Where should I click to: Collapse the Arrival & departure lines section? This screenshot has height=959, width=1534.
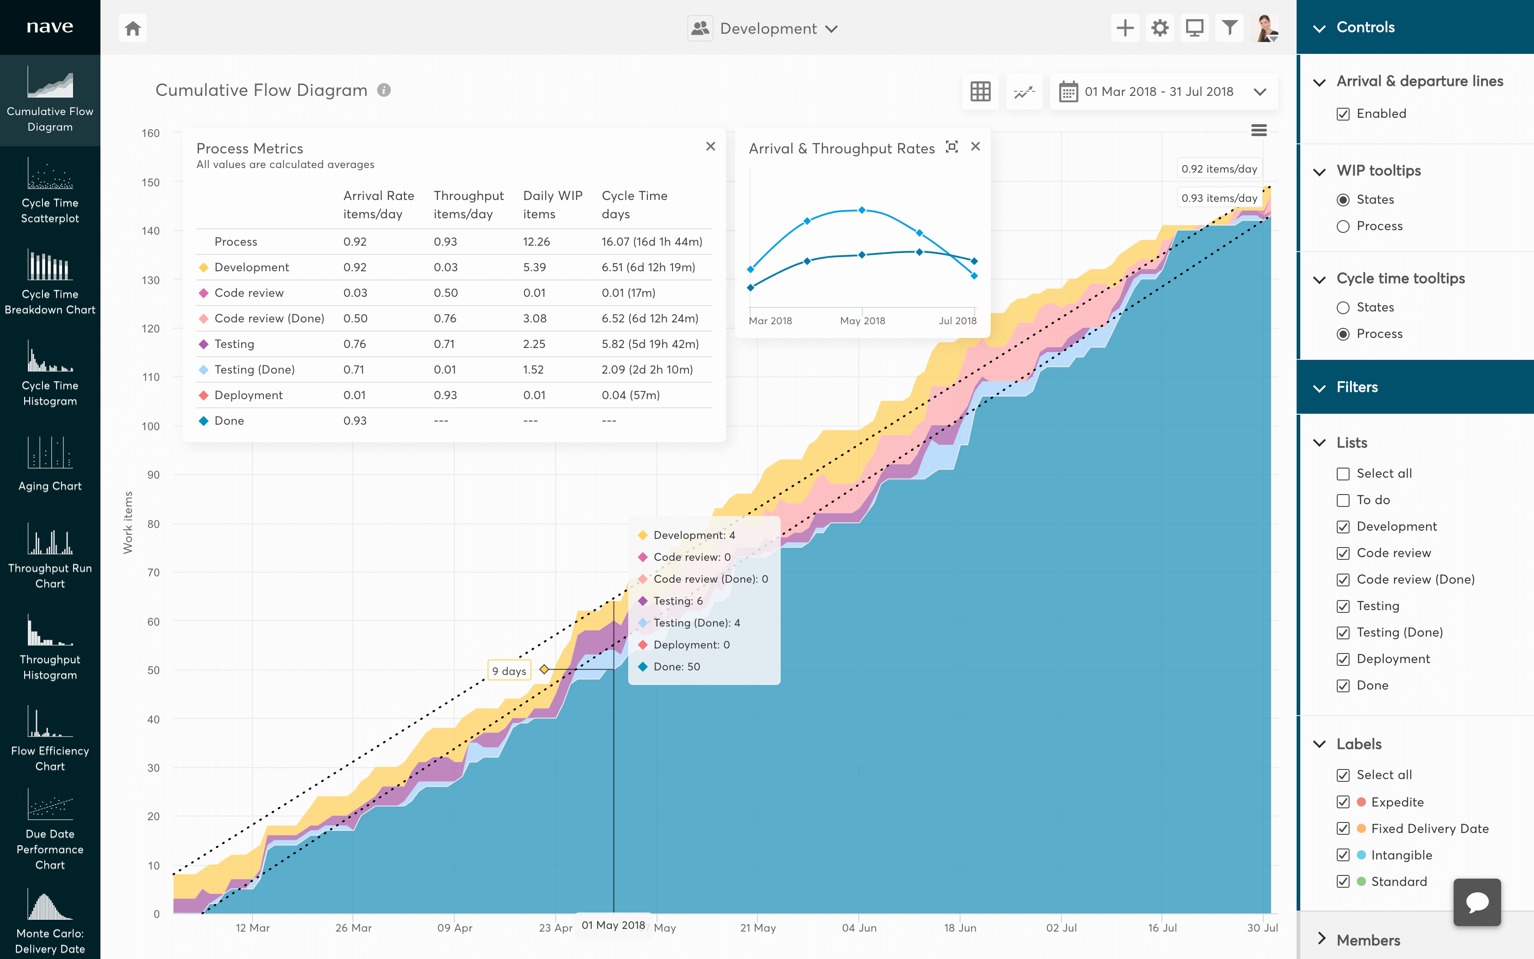point(1320,81)
